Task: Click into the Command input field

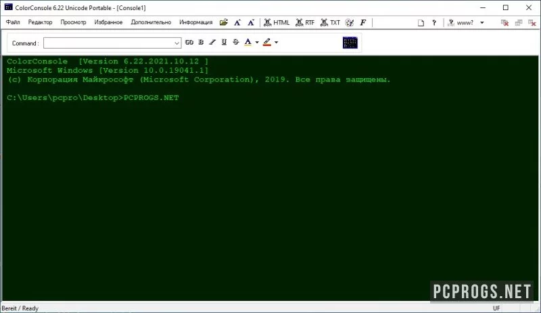Action: (x=108, y=43)
